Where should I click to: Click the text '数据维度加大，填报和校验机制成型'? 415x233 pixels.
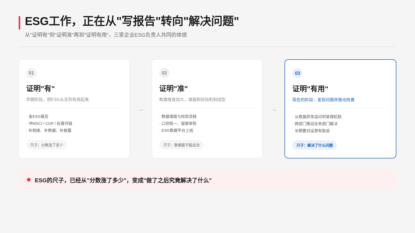[x=192, y=99]
